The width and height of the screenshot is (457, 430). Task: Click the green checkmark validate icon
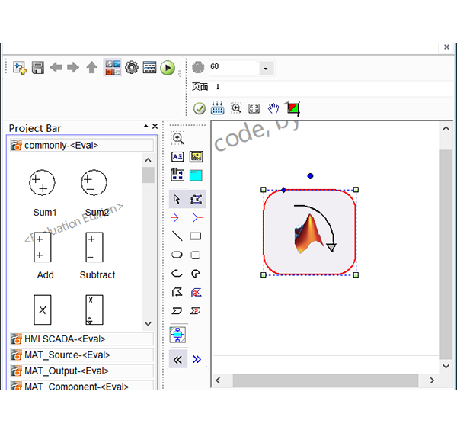click(200, 108)
